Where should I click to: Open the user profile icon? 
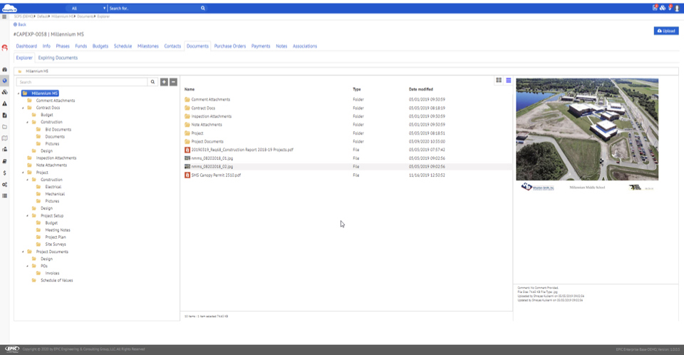click(677, 8)
